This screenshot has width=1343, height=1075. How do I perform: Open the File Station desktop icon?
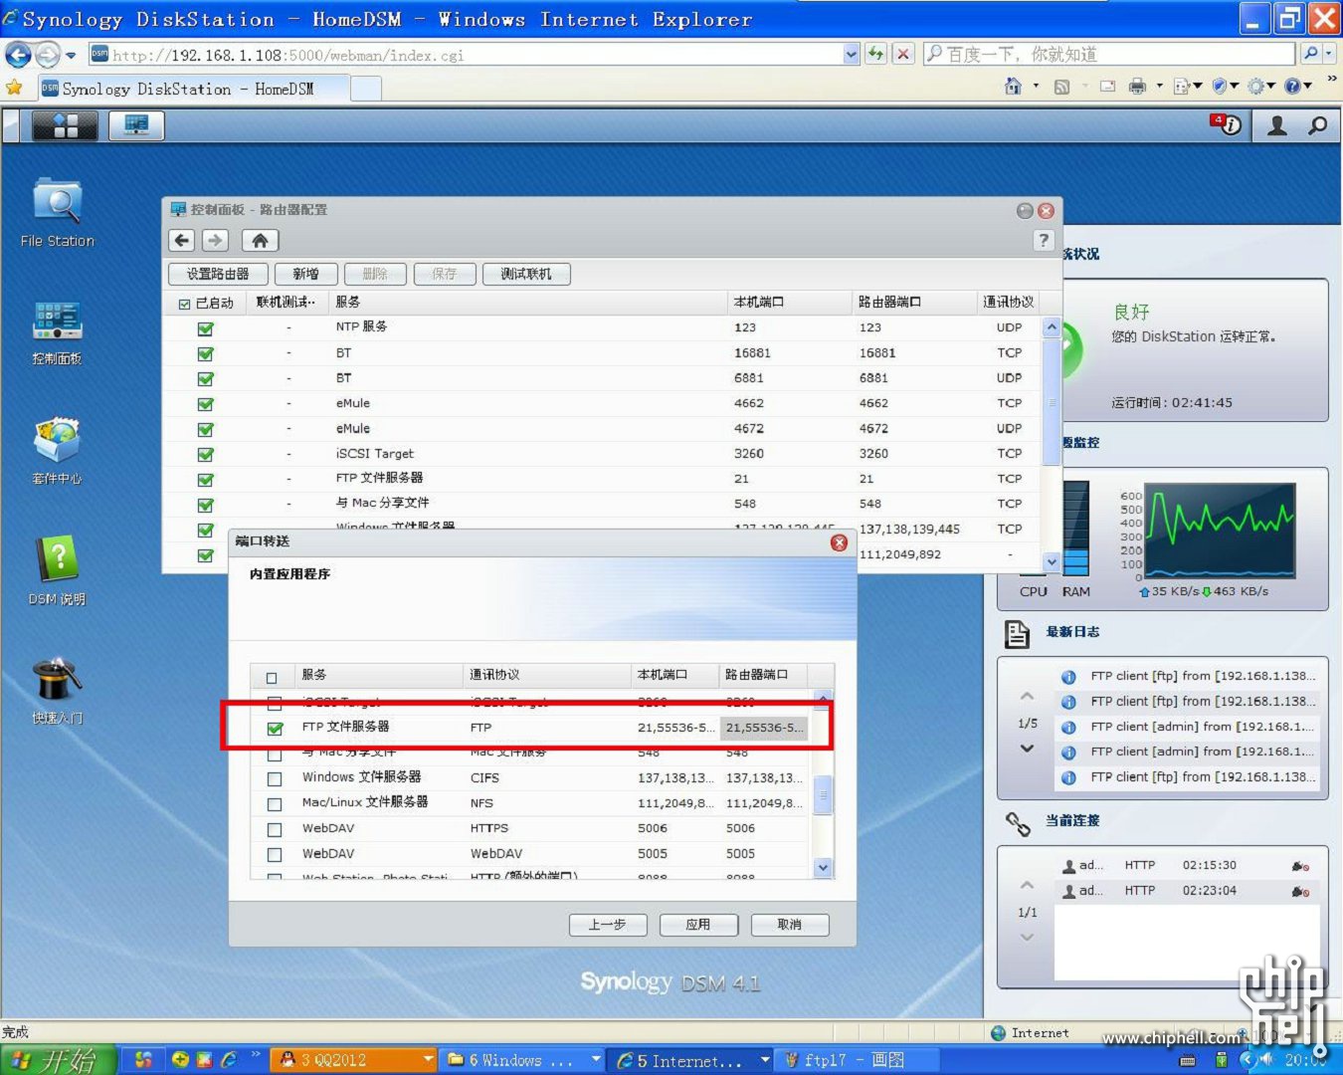[x=58, y=212]
